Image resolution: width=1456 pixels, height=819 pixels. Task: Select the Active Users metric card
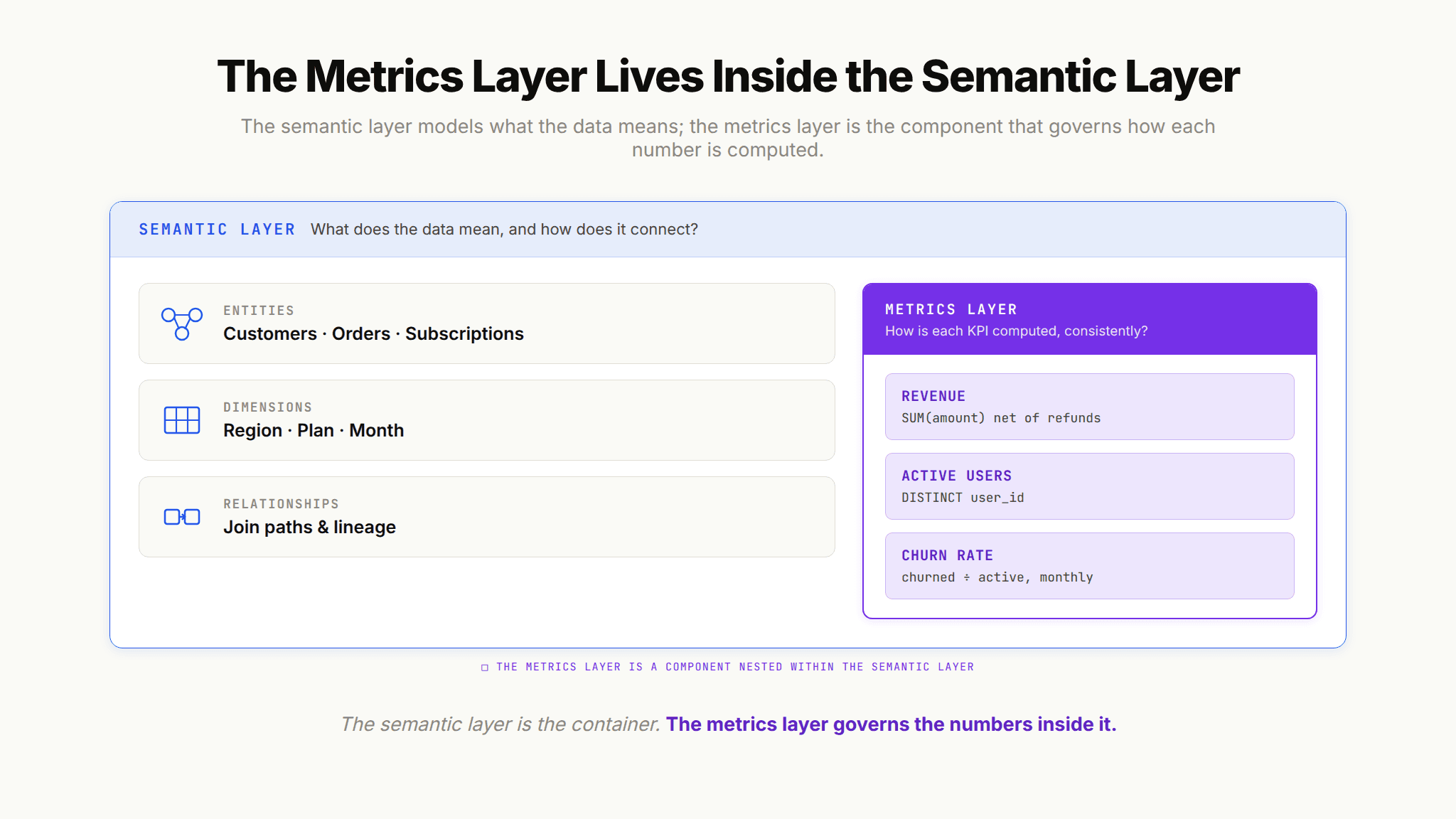pyautogui.click(x=1089, y=486)
